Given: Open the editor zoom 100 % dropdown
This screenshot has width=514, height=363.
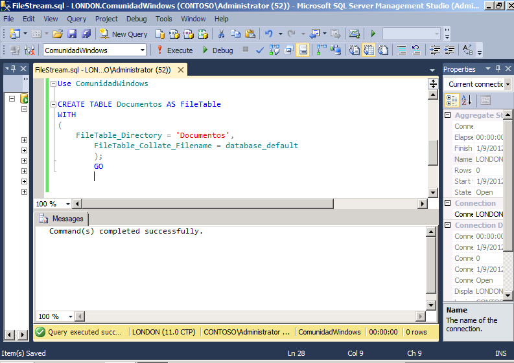Looking at the screenshot, I should (68, 204).
